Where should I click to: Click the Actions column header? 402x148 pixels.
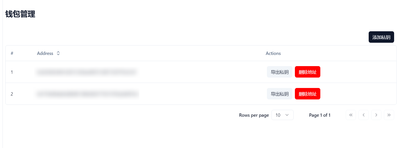coord(273,53)
